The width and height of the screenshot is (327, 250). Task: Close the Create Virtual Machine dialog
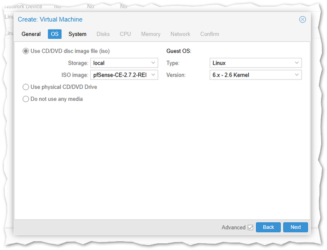coord(302,20)
